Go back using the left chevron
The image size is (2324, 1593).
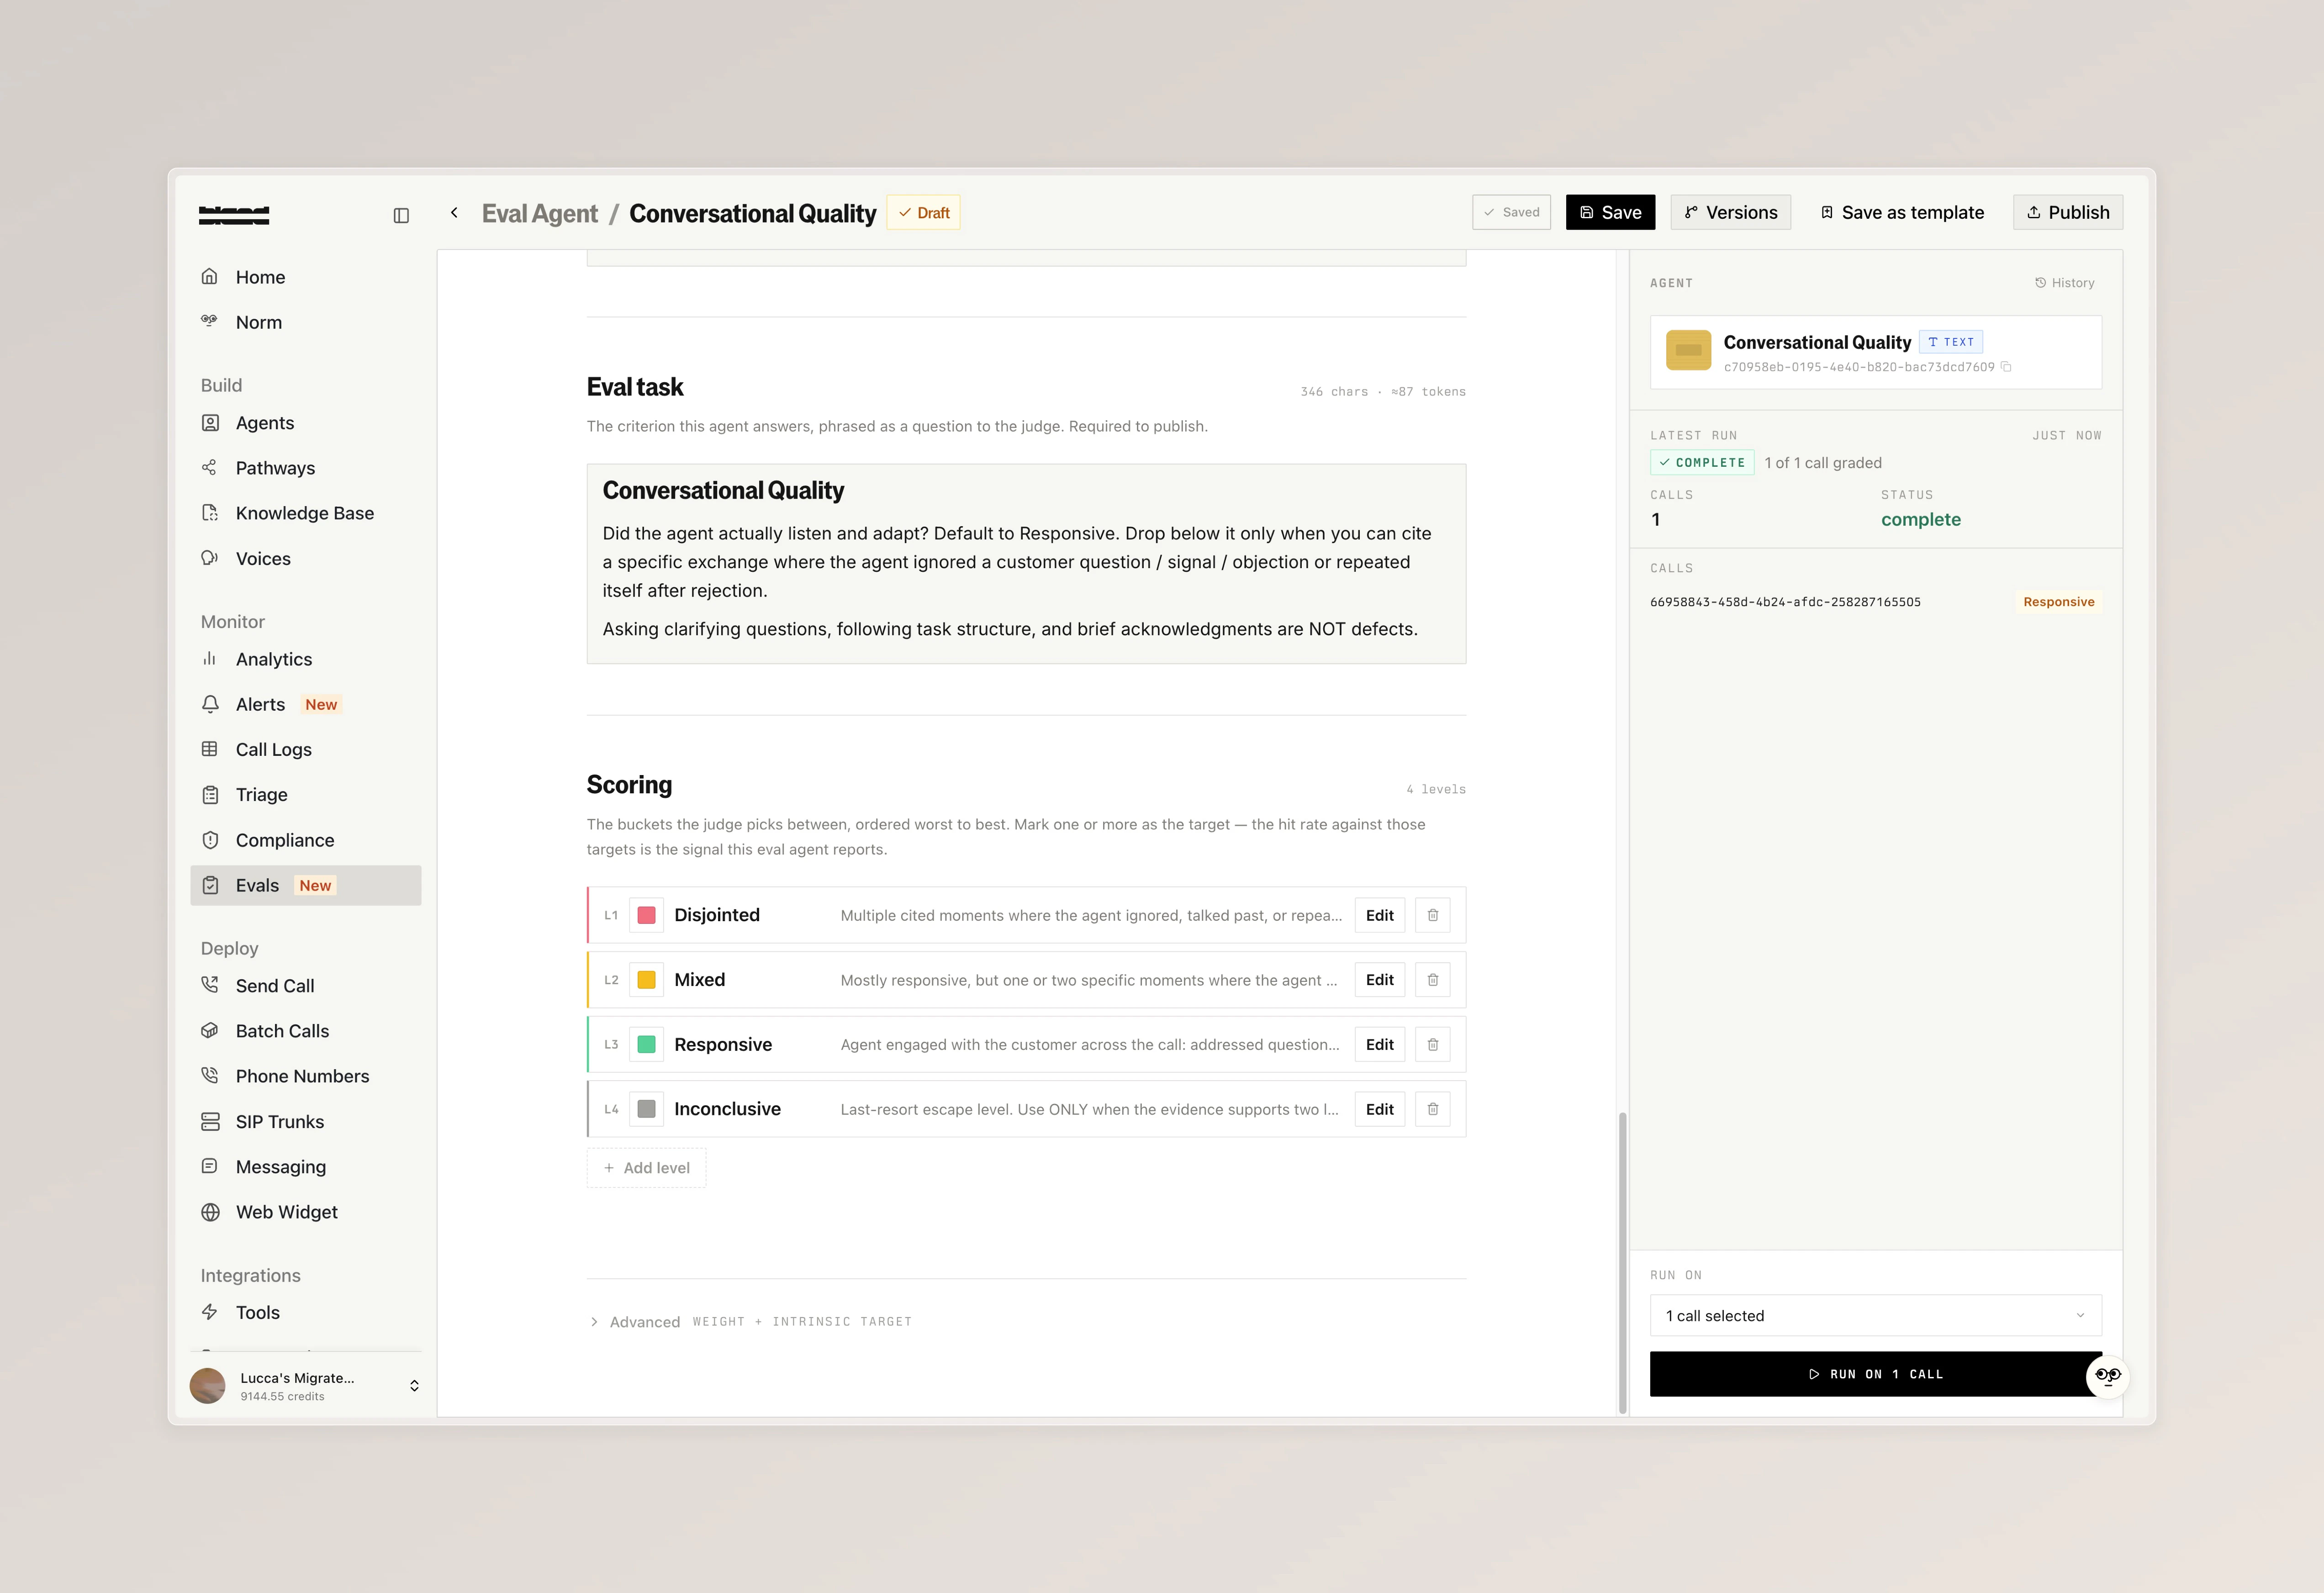click(x=454, y=212)
